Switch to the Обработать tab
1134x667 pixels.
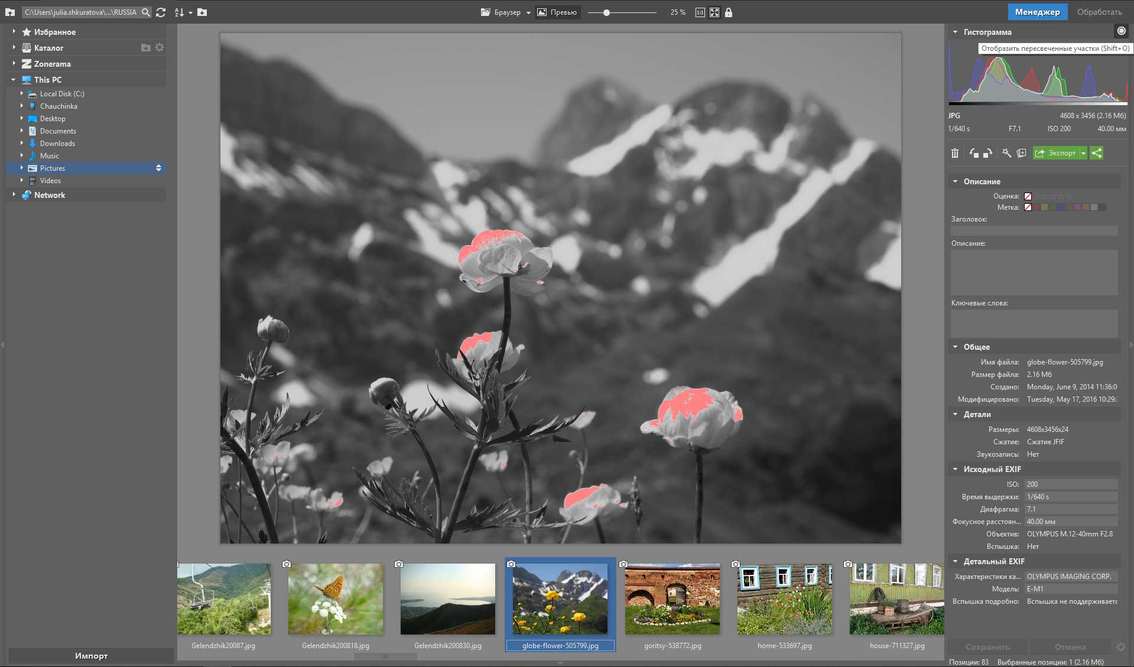1099,12
